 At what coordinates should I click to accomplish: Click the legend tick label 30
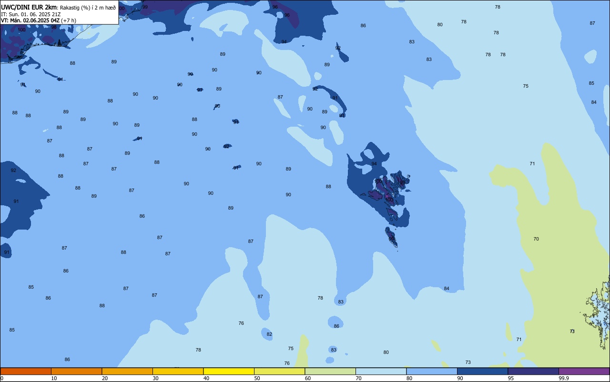[155, 378]
